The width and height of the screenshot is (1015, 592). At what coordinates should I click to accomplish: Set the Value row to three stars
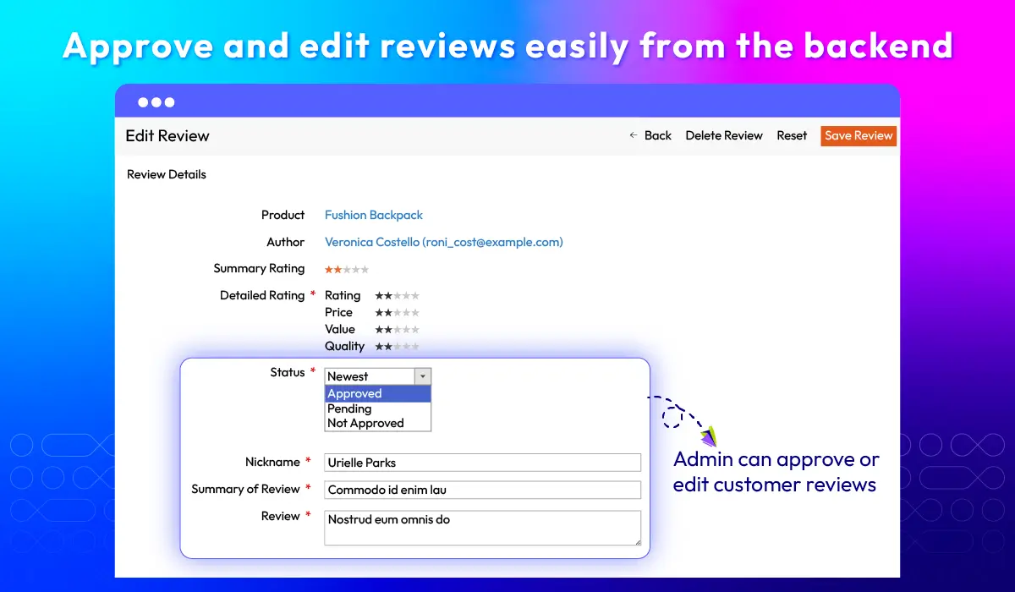398,330
